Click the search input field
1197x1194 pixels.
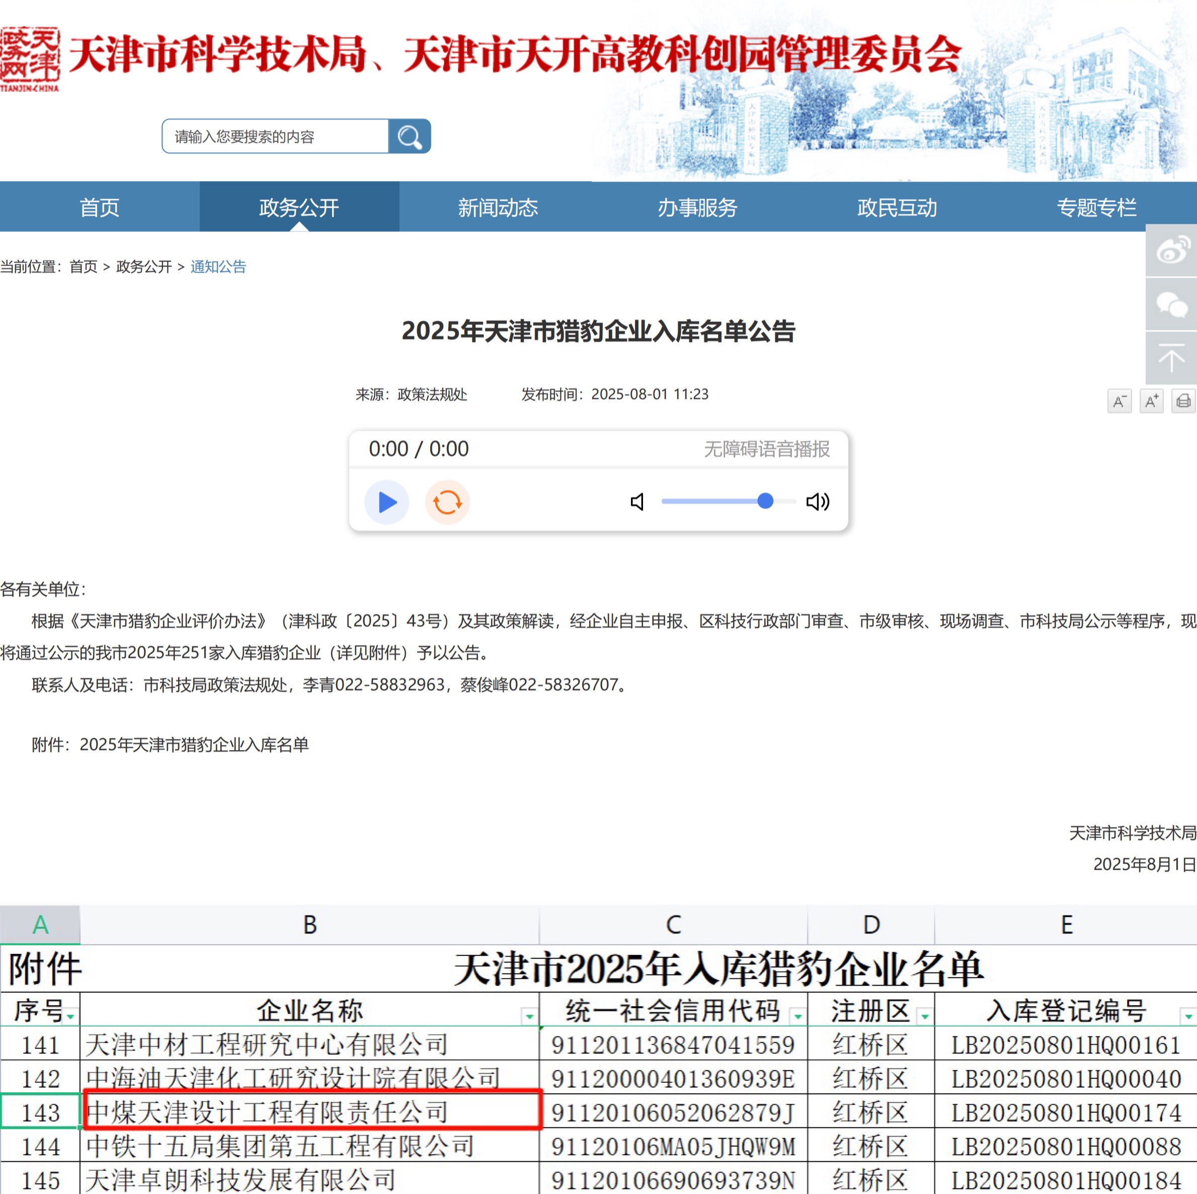tap(275, 136)
